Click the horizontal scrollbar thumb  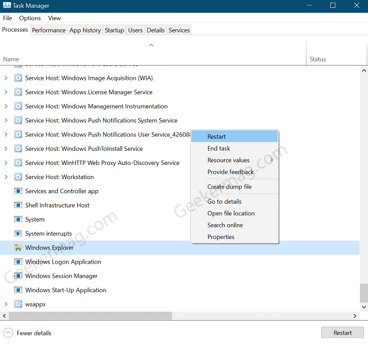coord(90,316)
